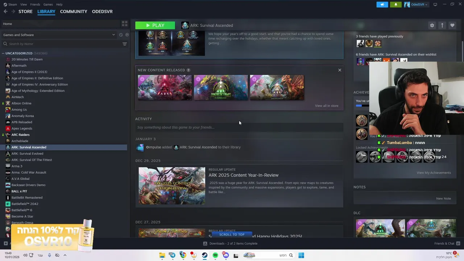Open the Games menu
Screen dimensions: 464x261
click(48, 4)
